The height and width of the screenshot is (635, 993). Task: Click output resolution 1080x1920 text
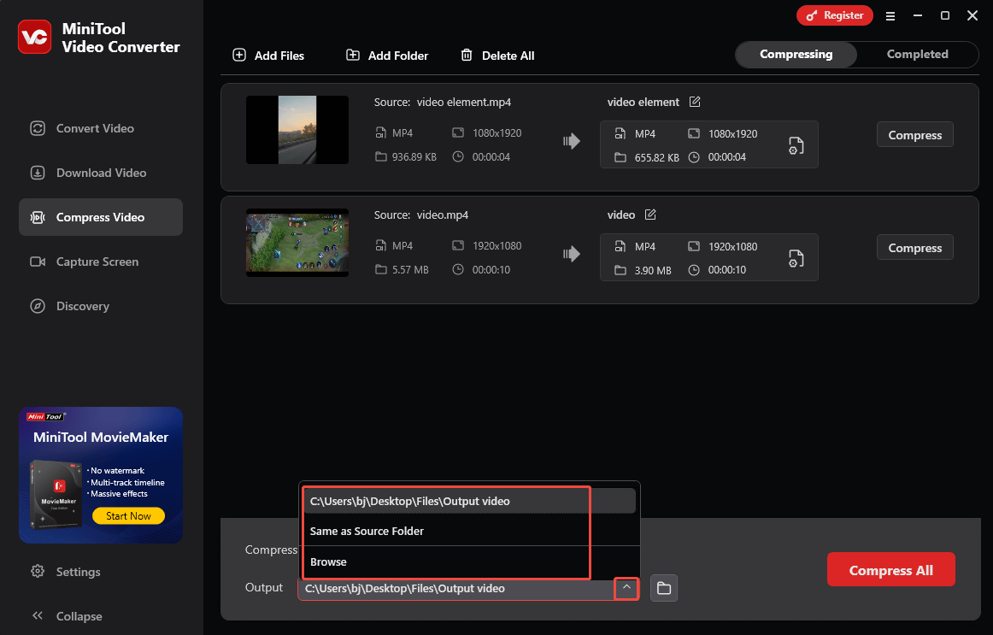732,133
